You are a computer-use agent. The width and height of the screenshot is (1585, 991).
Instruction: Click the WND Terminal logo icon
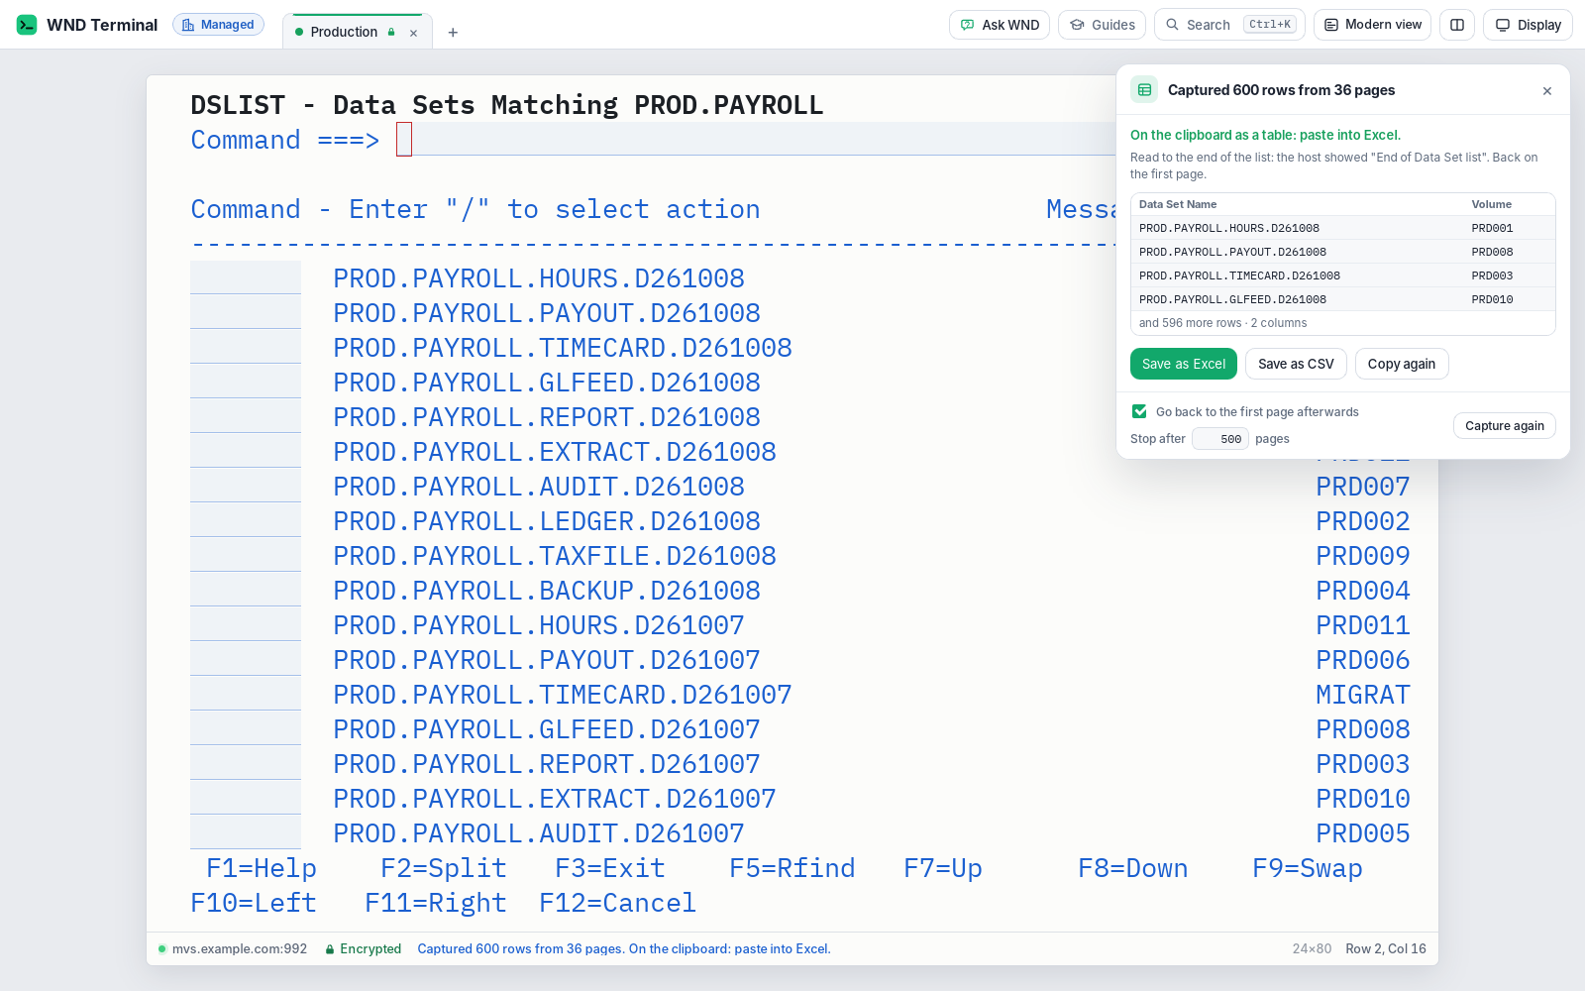(27, 25)
